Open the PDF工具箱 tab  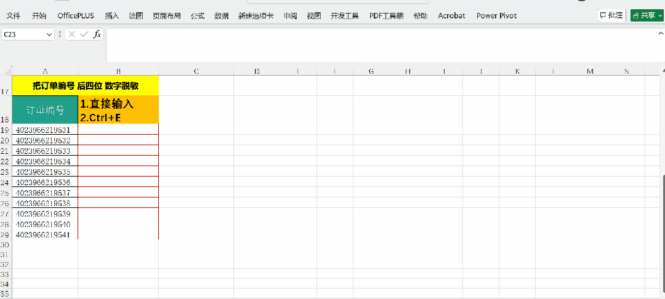click(x=386, y=15)
